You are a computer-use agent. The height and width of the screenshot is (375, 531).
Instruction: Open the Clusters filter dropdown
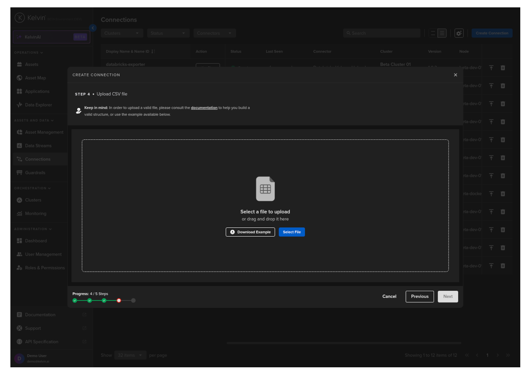click(122, 33)
